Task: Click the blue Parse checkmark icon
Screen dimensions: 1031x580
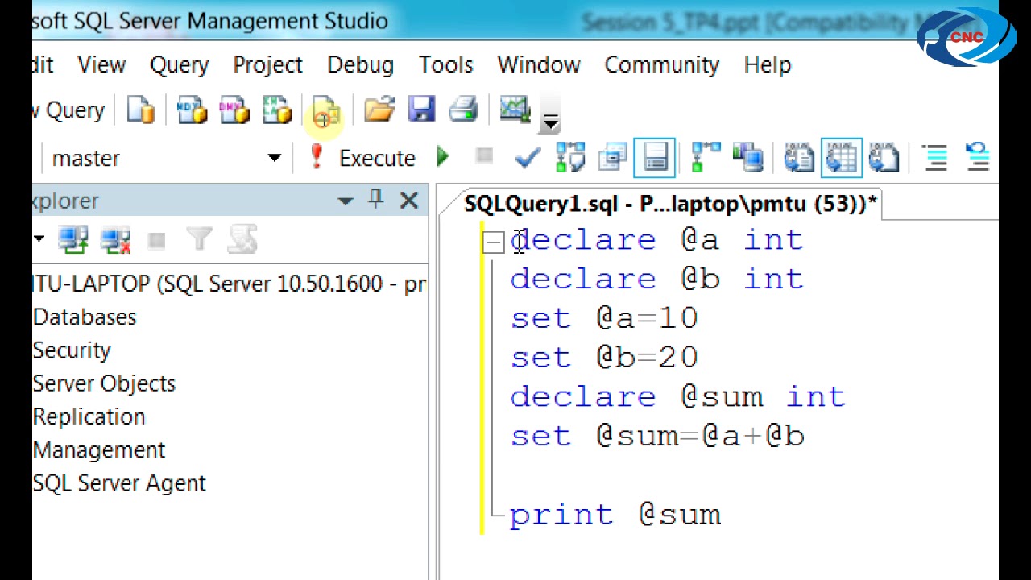Action: 528,158
